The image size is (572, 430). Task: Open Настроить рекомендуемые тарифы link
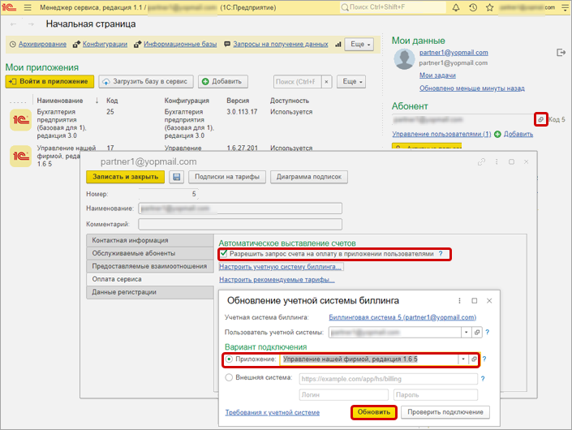pos(277,280)
